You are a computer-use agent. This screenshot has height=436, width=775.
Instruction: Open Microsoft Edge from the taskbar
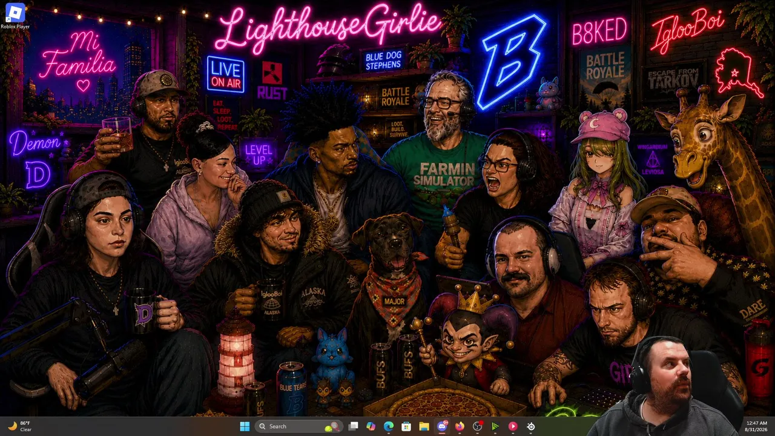tap(389, 426)
